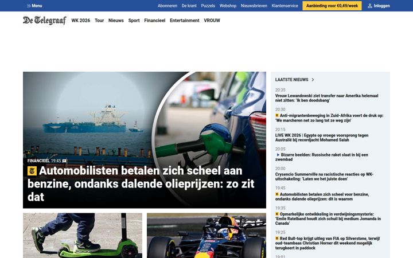413x258 pixels.
Task: Open the hamburger Menu icon
Action: click(x=29, y=6)
